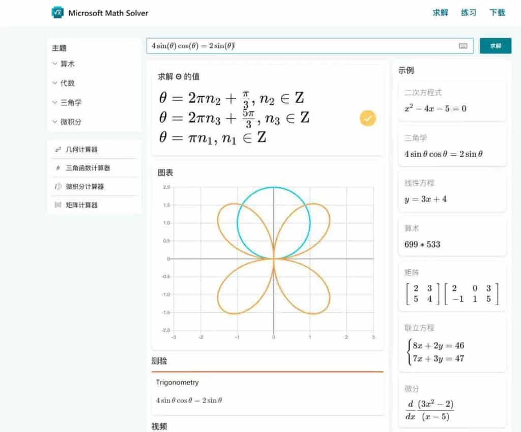The height and width of the screenshot is (432, 521).
Task: Click the yellow checkmark beside the solution
Action: point(367,118)
